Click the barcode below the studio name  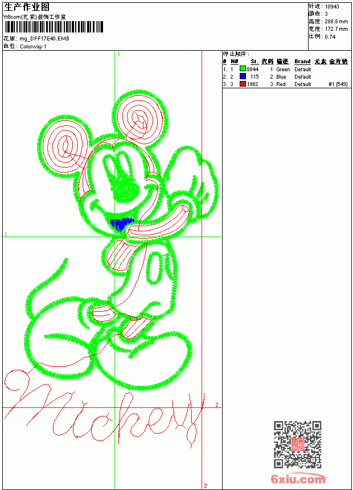coord(54,27)
